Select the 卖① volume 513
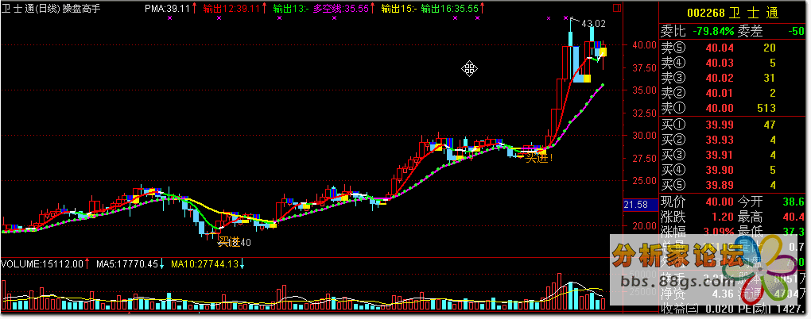Screen dimensions: 811x319 (766, 108)
